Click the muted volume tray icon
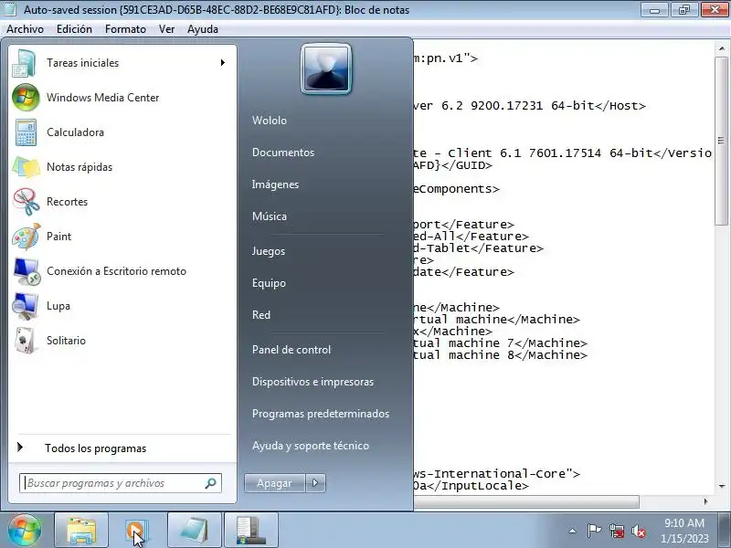The width and height of the screenshot is (731, 548). coord(638,531)
